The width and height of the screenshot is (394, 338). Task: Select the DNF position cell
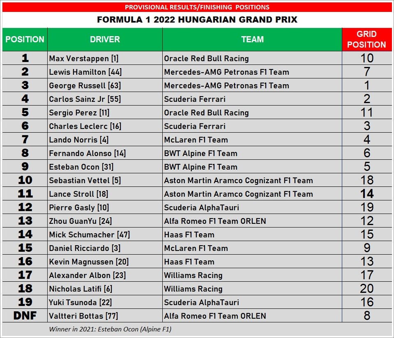pyautogui.click(x=25, y=316)
